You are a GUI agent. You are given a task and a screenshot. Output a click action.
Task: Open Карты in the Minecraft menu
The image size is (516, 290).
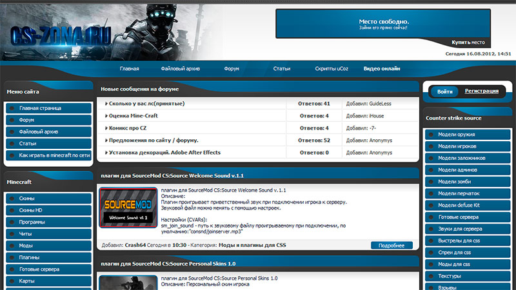pos(48,281)
